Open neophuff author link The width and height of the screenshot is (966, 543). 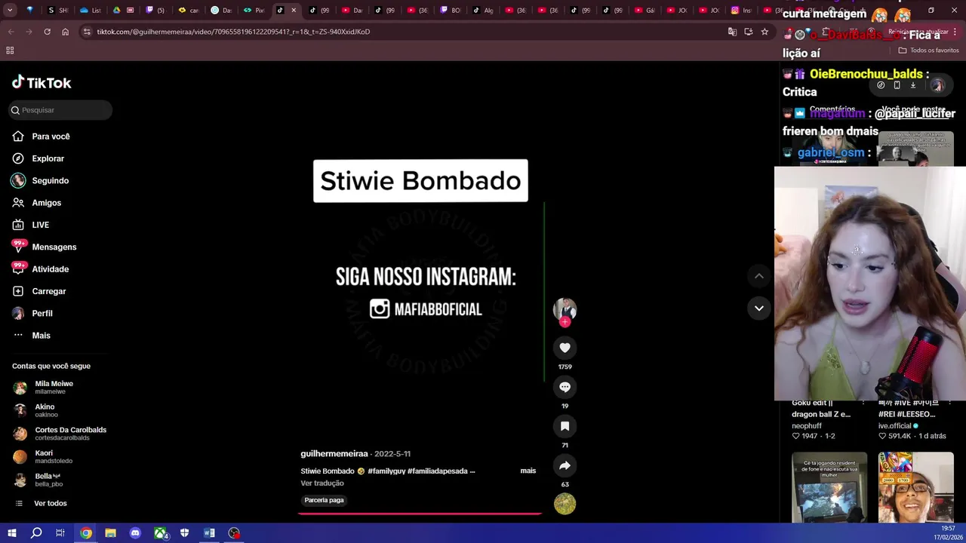pyautogui.click(x=807, y=426)
